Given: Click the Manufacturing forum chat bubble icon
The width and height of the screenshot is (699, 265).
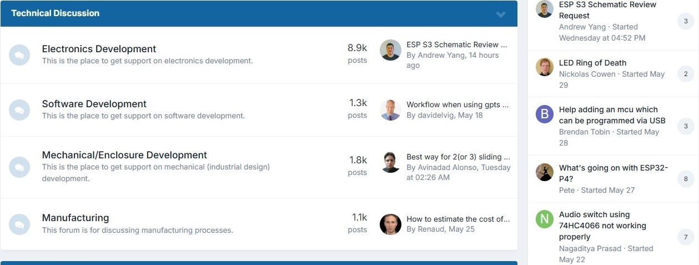Looking at the screenshot, I should [x=19, y=224].
